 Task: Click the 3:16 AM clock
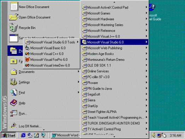(x=175, y=135)
